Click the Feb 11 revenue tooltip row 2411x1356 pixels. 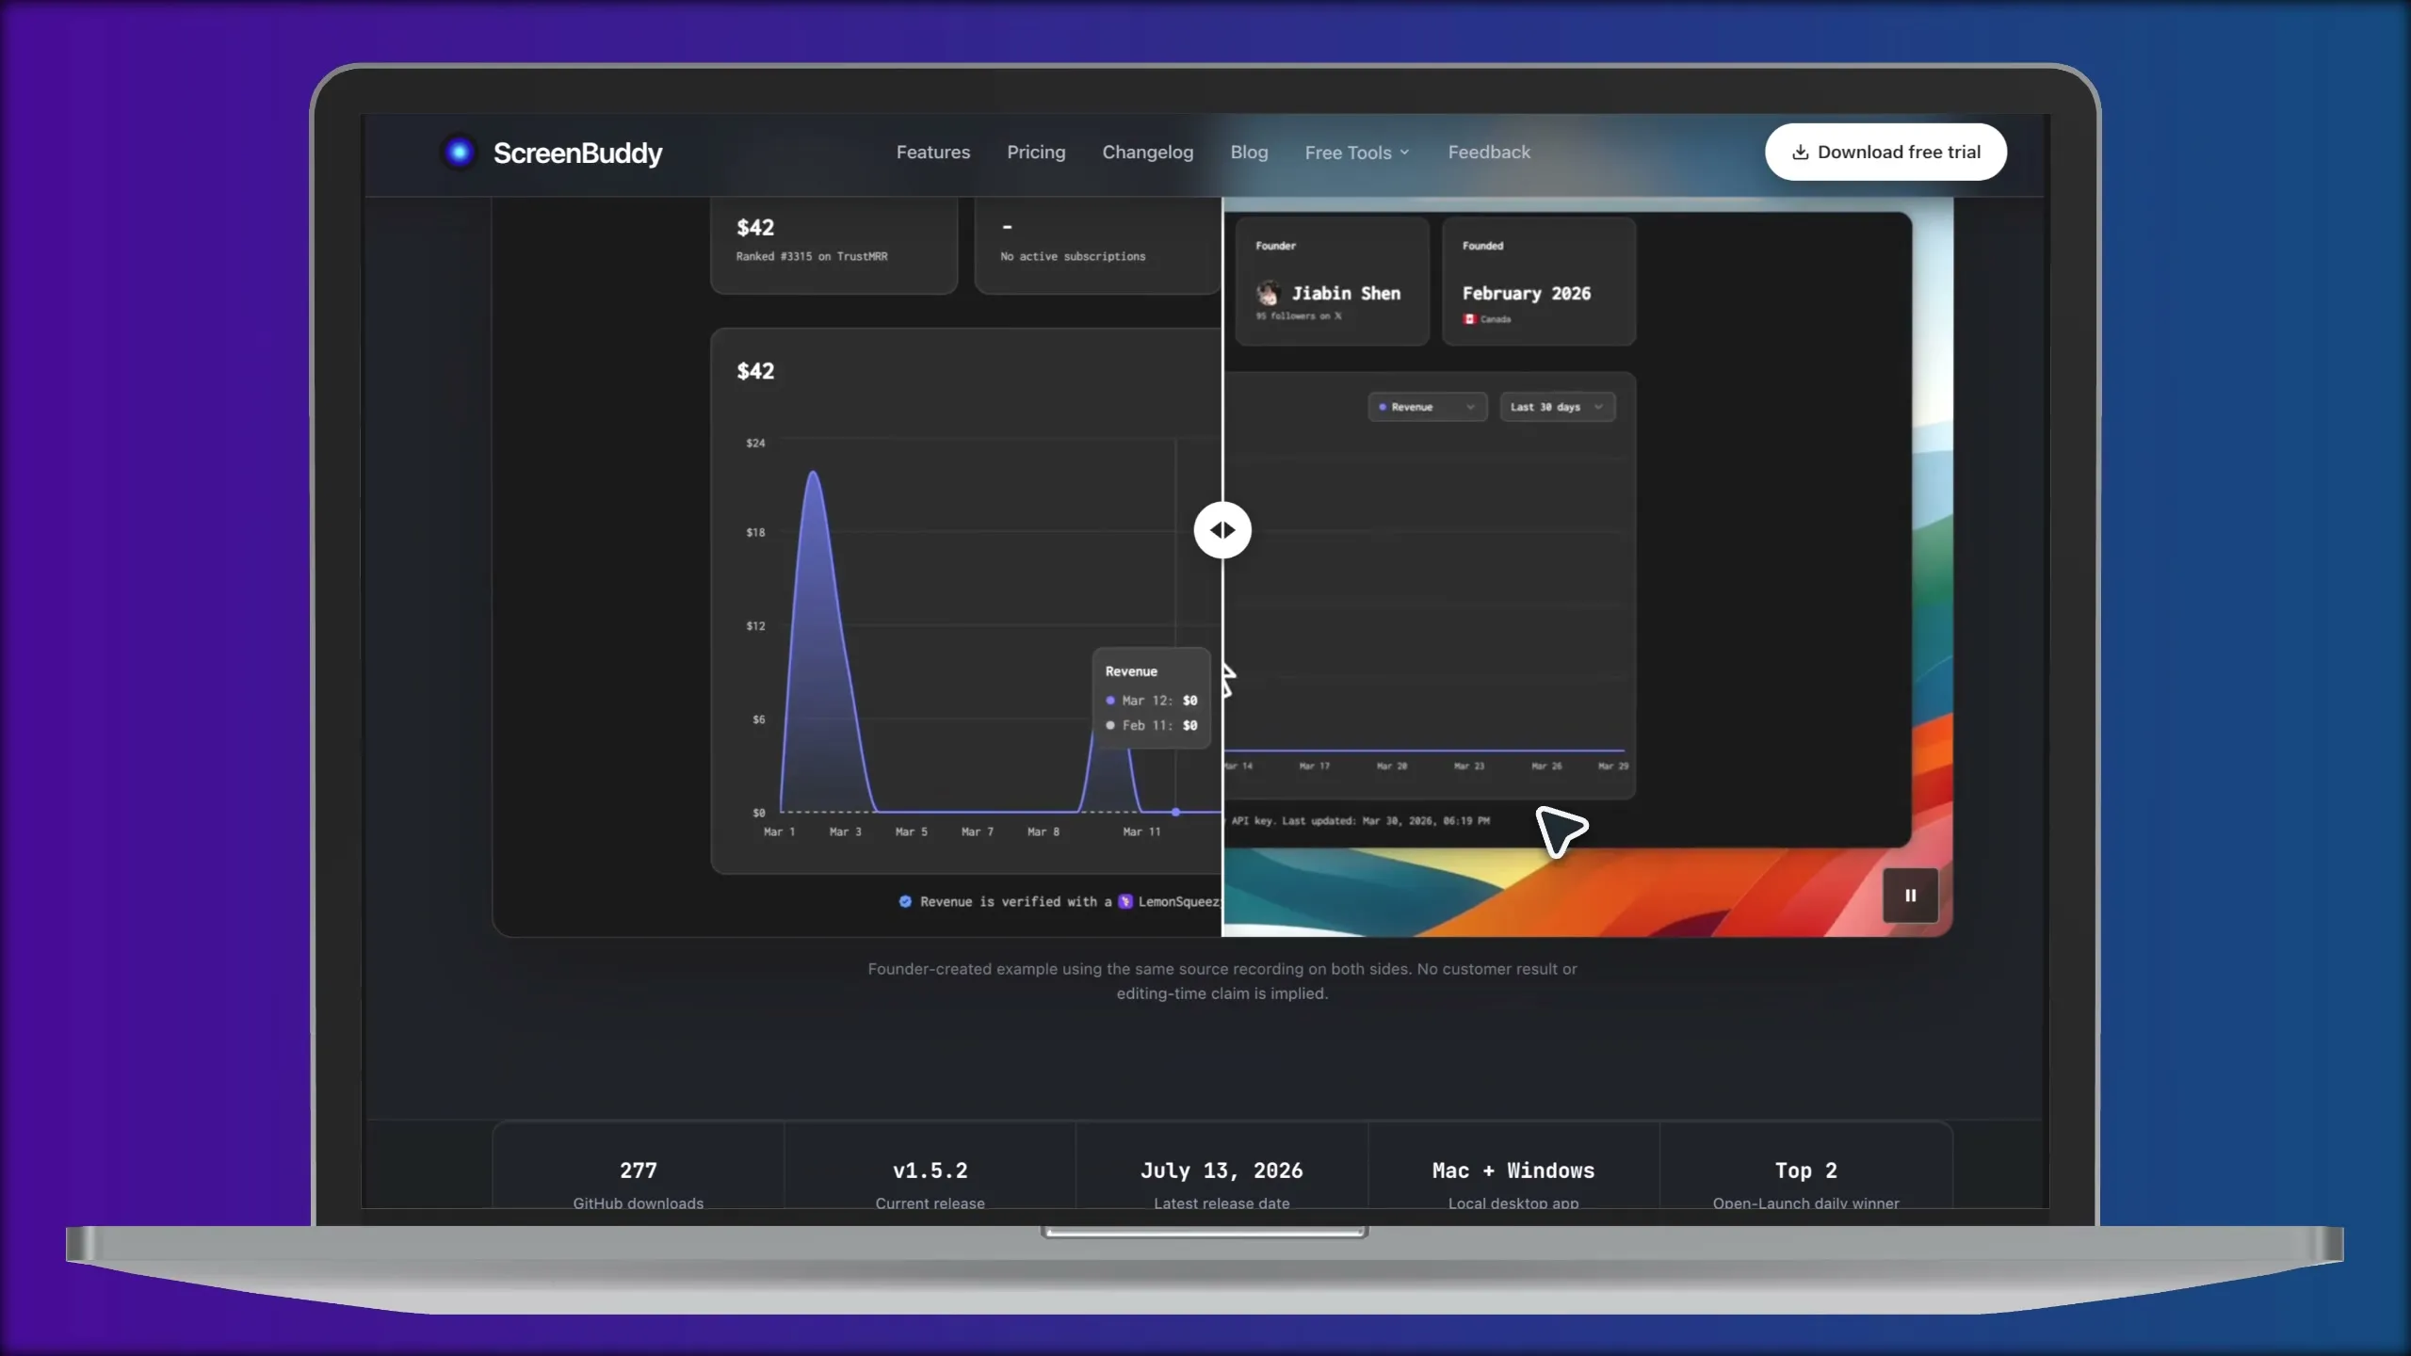click(1152, 725)
